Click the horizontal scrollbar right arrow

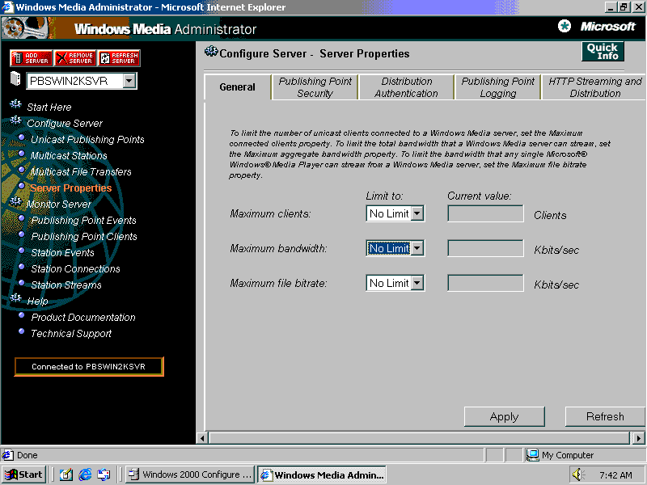[x=638, y=438]
